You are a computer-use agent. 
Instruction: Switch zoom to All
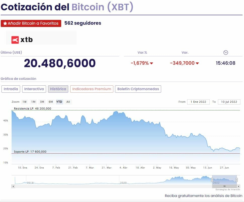point(68,102)
